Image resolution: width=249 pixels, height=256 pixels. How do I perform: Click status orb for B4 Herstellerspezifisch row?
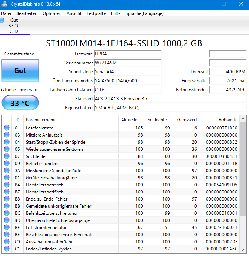[7, 185]
